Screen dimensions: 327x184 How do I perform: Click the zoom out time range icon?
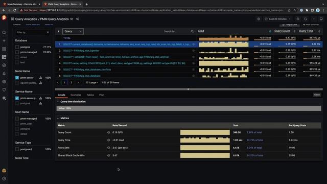pyautogui.click(x=298, y=19)
